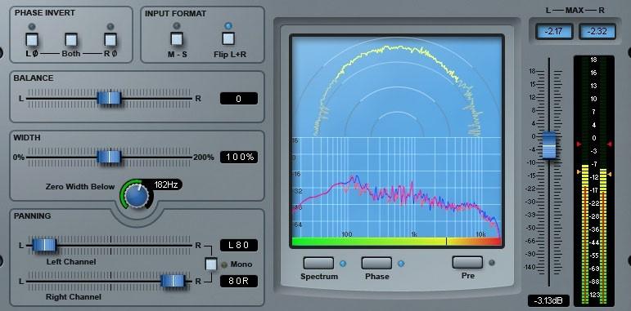Click the output gain fader handle
631x311 pixels.
(x=549, y=145)
